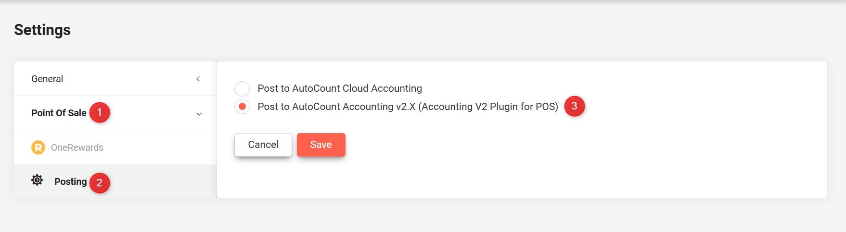The image size is (846, 232).
Task: Go to the OneRewards settings item
Action: (115, 147)
